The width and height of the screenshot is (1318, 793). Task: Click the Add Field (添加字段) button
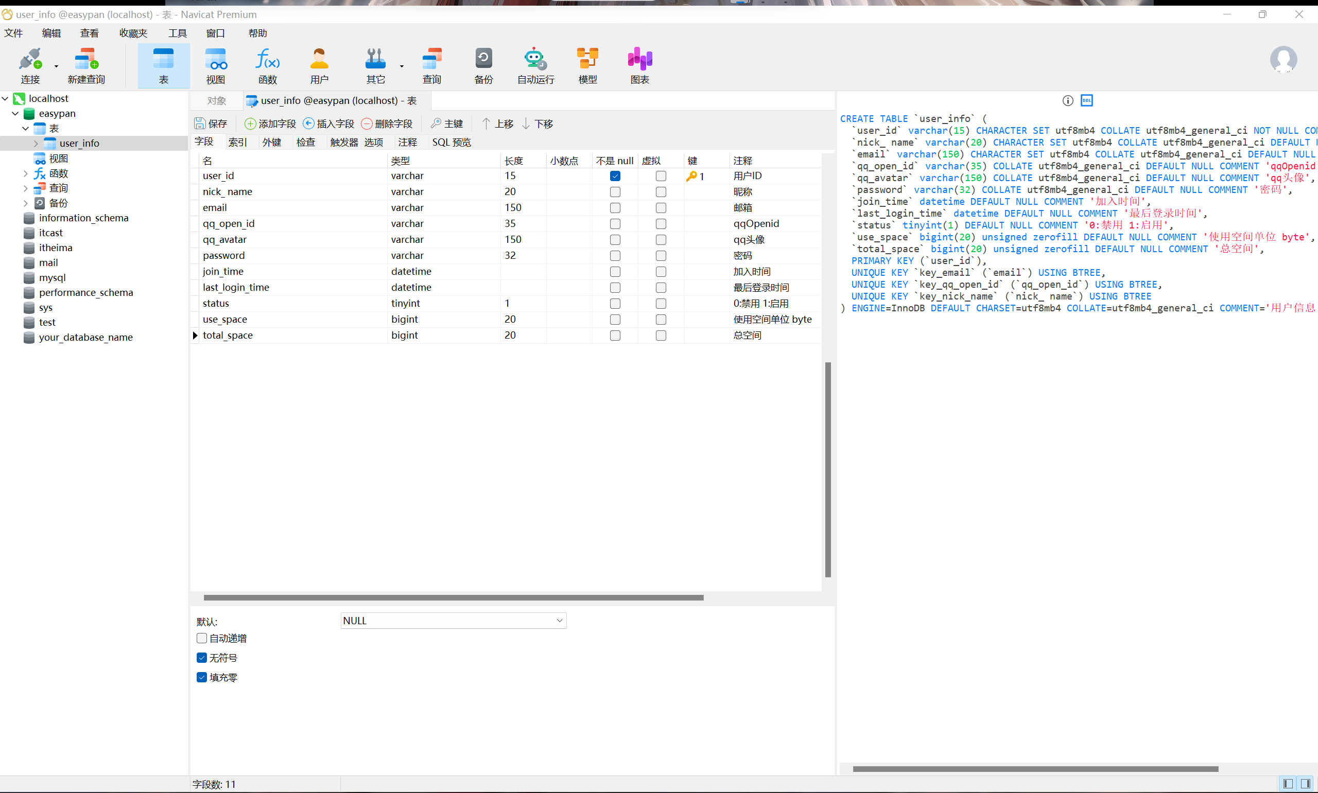pos(270,124)
